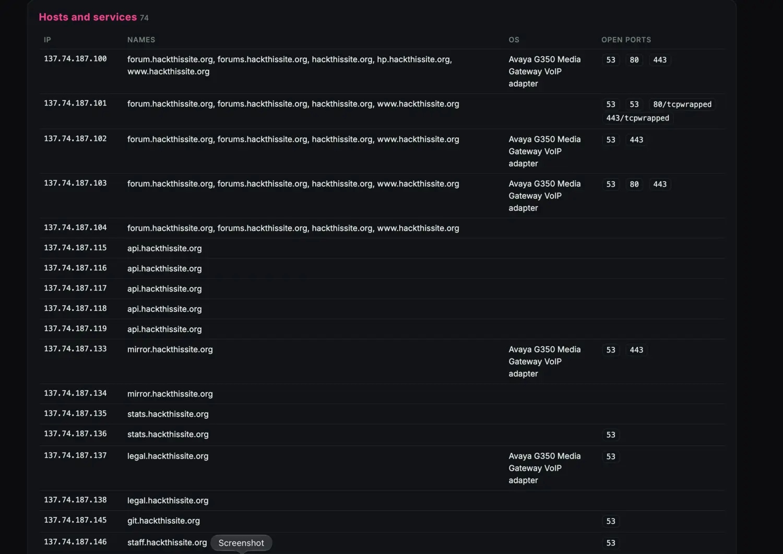Click api.hackthissite.org in the 137.74.187.116 row
The height and width of the screenshot is (554, 783).
click(x=164, y=269)
